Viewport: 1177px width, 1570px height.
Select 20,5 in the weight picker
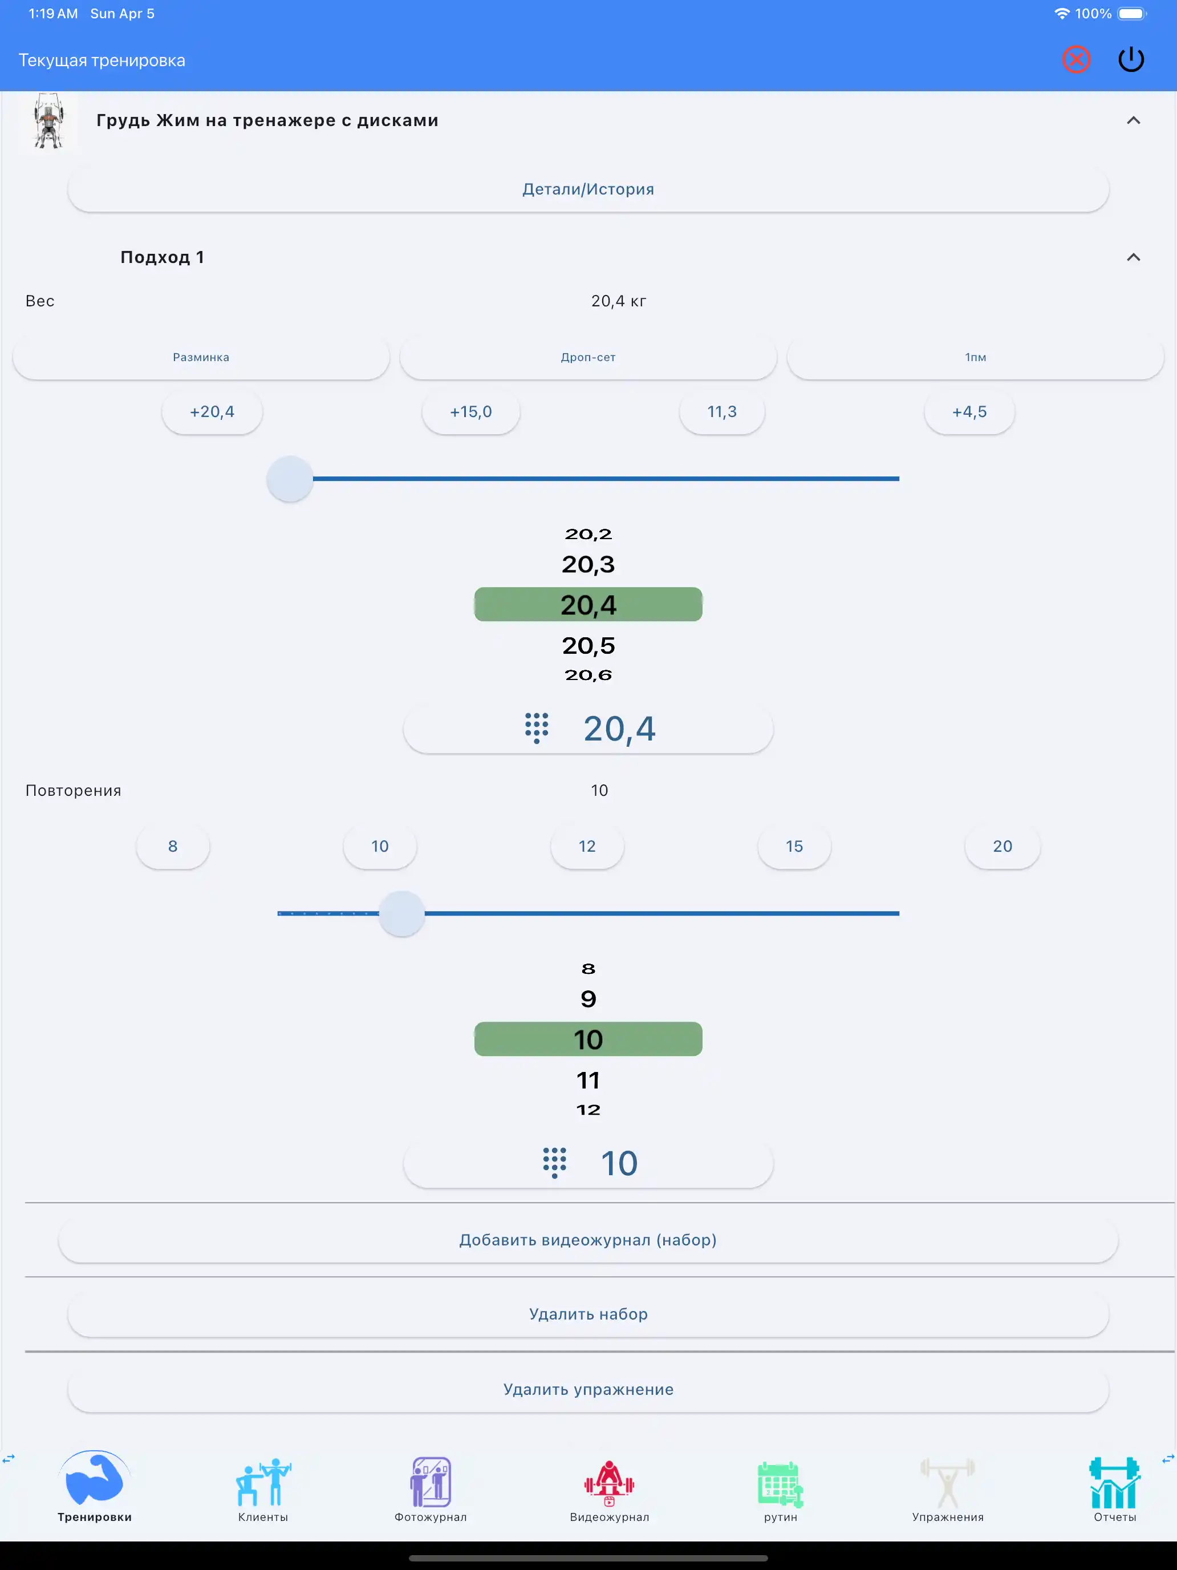click(588, 645)
